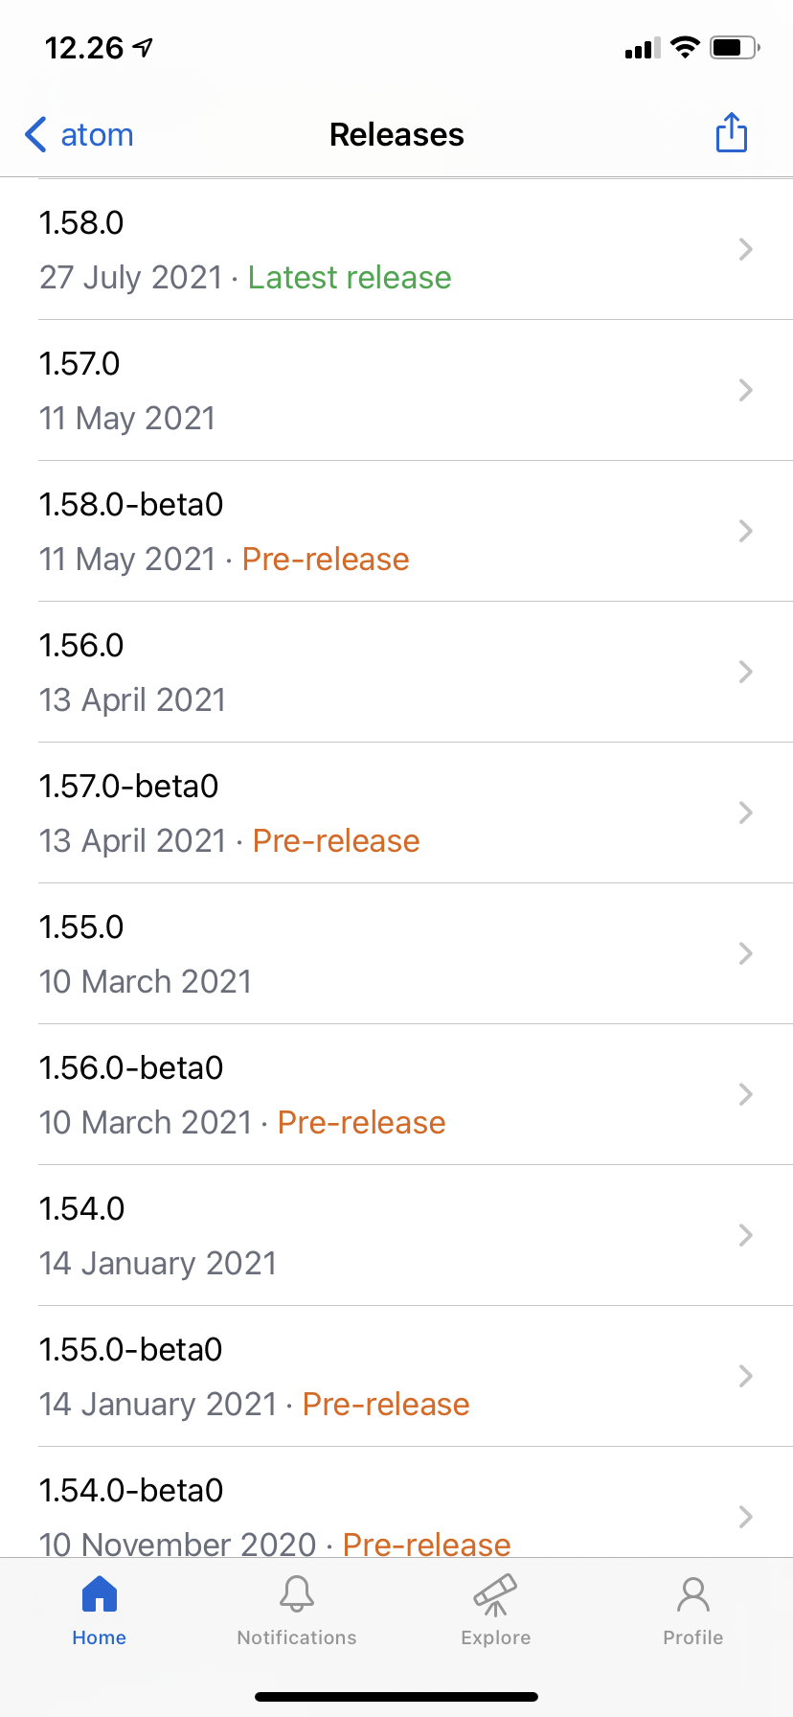Tap the battery status icon
This screenshot has height=1717, width=793.
[734, 47]
